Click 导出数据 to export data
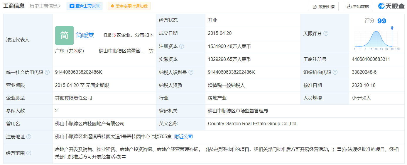This screenshot has width=407, height=165. [x=357, y=6]
